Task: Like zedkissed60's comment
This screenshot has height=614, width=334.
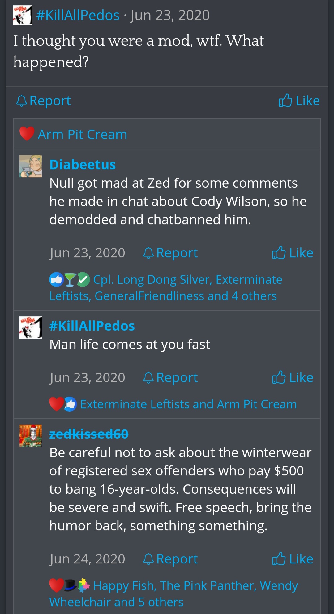Action: coord(293,559)
